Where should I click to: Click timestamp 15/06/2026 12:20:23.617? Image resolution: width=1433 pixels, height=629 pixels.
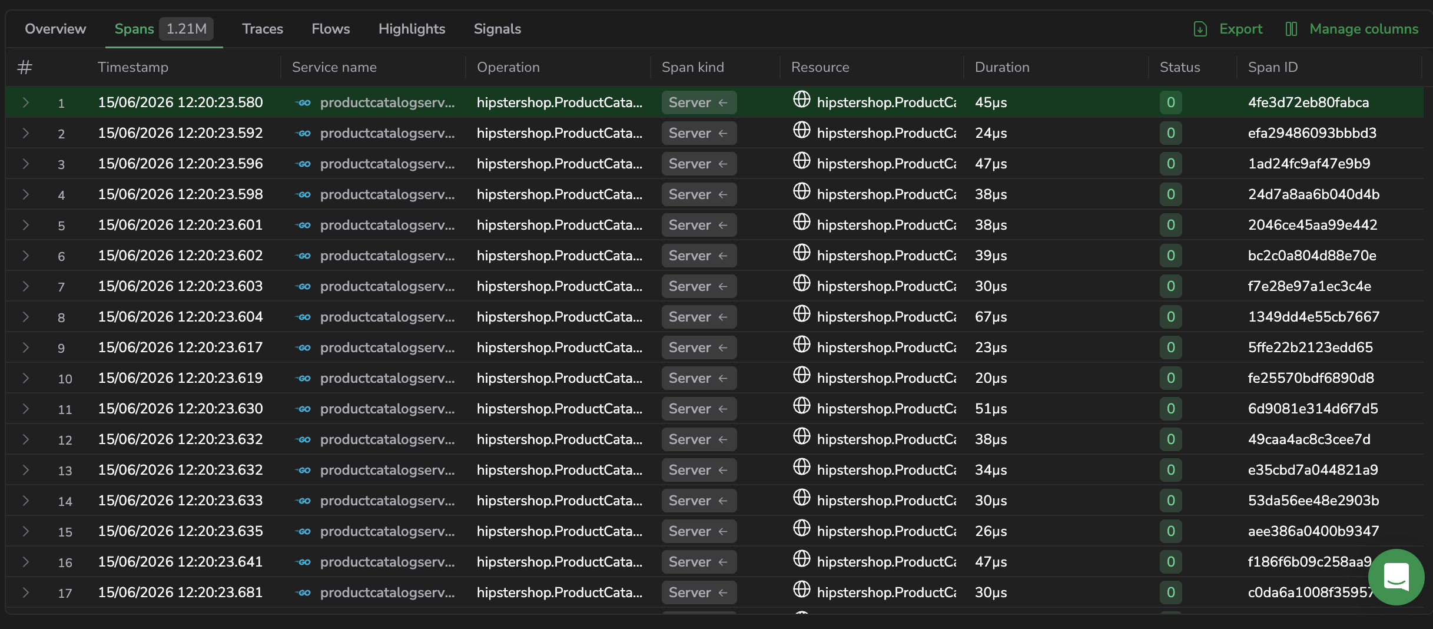tap(180, 347)
